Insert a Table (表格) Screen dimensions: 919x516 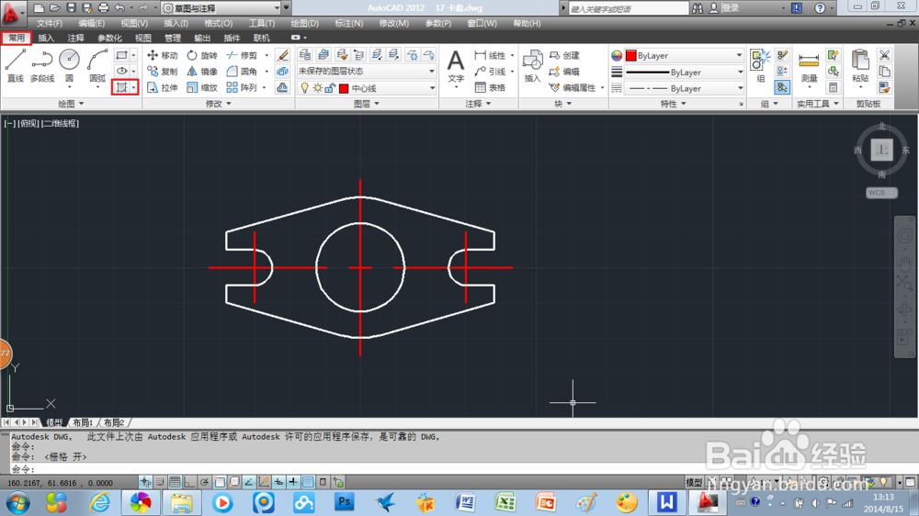pyautogui.click(x=490, y=87)
